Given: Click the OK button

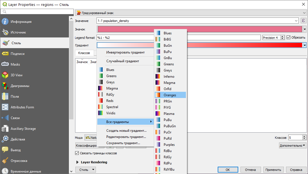Looking at the screenshot, I should (x=228, y=170).
